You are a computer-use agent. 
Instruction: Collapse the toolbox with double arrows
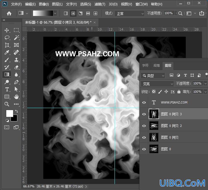pyautogui.click(x=4, y=20)
